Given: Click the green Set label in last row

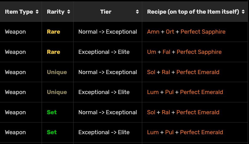Looking at the screenshot, I should [x=52, y=132].
